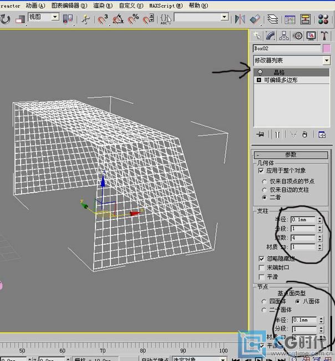Select the 二十面体 node type radio
This screenshot has width=335, height=361.
264,310
